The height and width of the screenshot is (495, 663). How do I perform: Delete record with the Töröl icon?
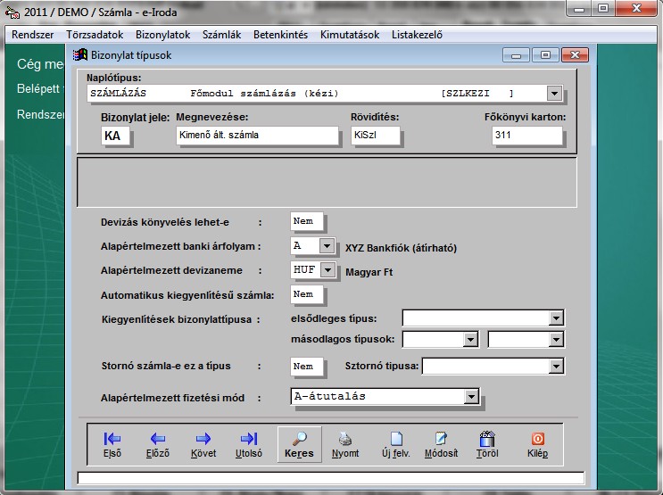[x=487, y=444]
